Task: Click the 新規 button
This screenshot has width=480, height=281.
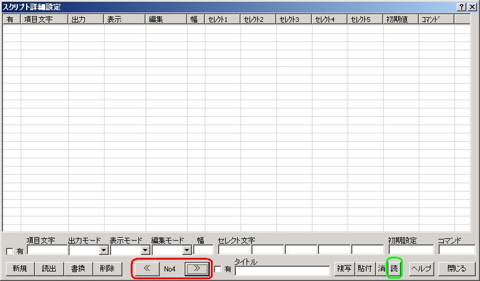Action: click(20, 269)
